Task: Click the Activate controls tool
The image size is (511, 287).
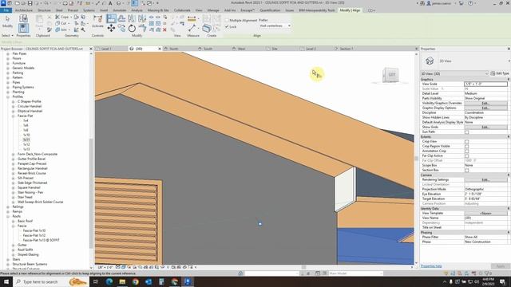Action: click(x=97, y=22)
